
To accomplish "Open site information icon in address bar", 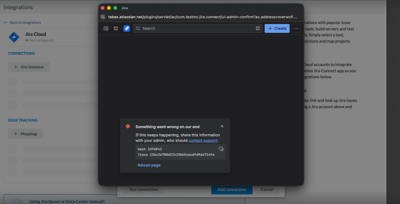I will tap(103, 17).
